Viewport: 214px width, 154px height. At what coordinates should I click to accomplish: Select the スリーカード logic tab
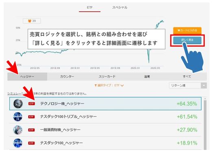[107, 77]
